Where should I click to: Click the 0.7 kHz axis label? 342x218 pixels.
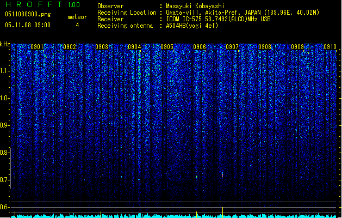click(5, 180)
